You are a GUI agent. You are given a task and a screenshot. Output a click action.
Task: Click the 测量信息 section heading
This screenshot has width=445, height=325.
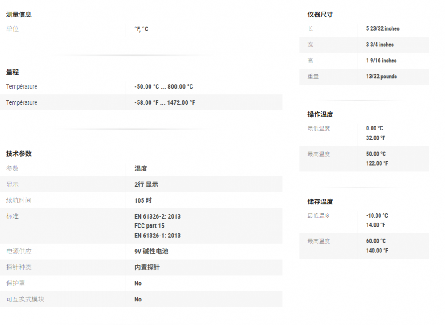pos(19,15)
